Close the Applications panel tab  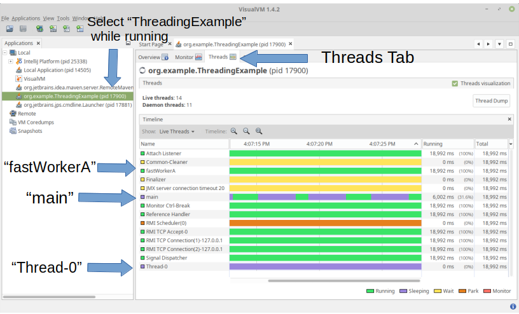38,43
